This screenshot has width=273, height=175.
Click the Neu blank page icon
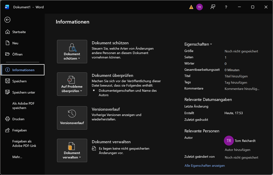pyautogui.click(x=7, y=43)
